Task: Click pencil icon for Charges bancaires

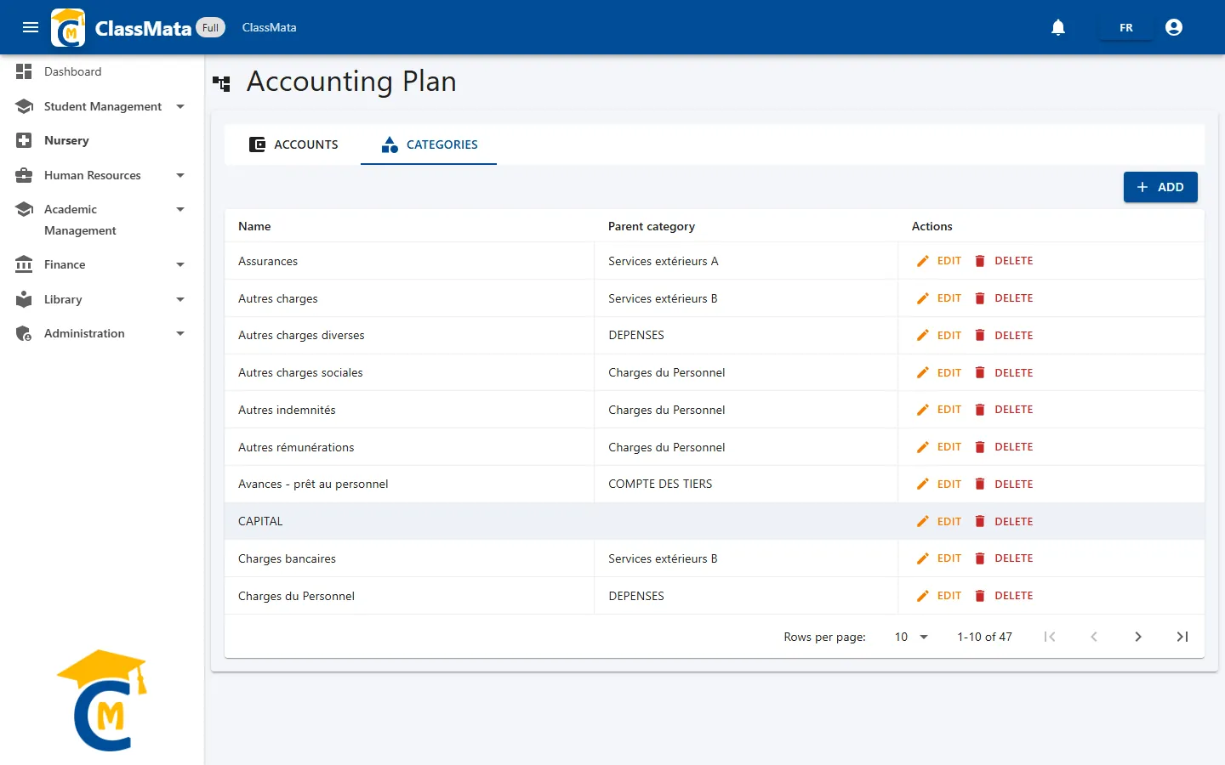Action: tap(923, 558)
